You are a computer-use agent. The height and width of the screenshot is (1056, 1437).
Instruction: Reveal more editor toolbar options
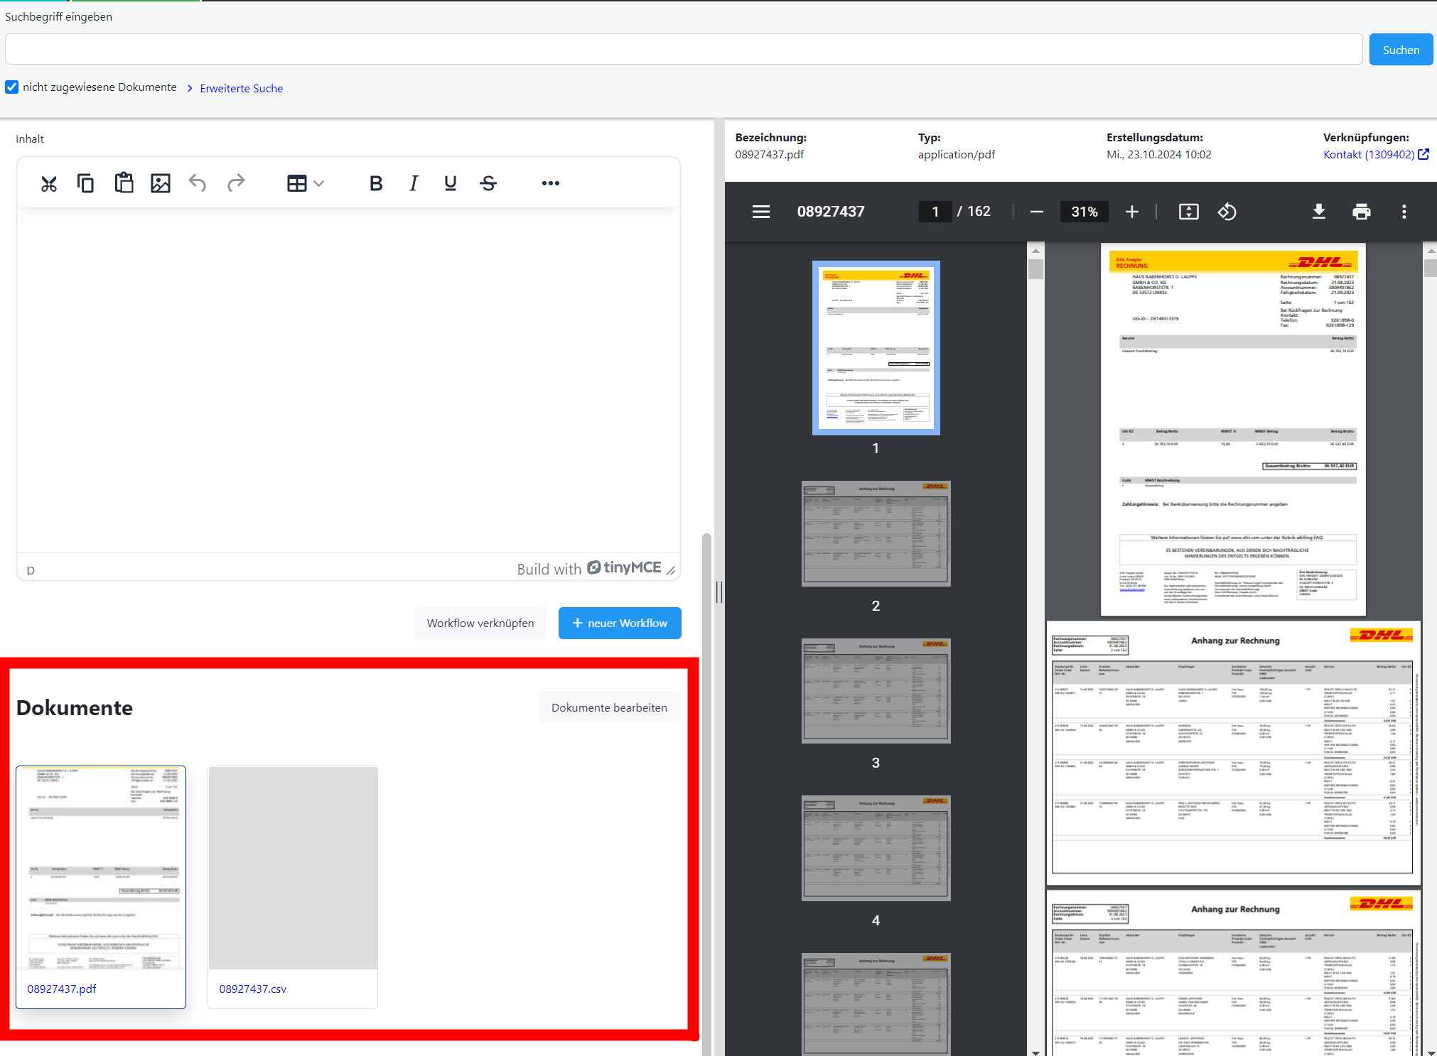(x=550, y=184)
